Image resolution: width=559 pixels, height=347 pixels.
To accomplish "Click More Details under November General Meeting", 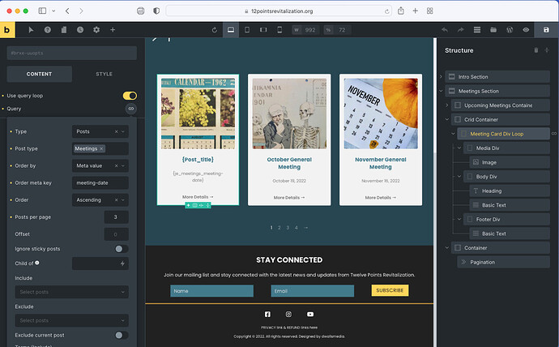I will point(381,198).
